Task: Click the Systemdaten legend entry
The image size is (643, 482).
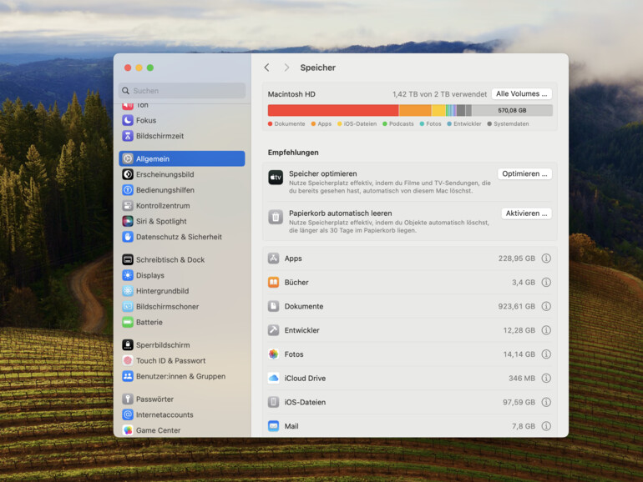Action: (x=508, y=123)
